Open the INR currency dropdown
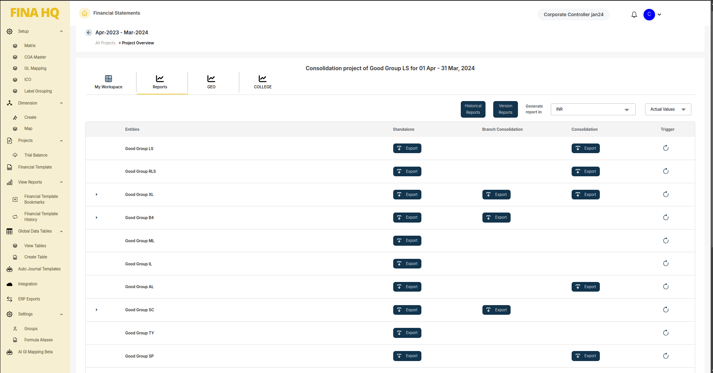The width and height of the screenshot is (713, 373). point(593,110)
